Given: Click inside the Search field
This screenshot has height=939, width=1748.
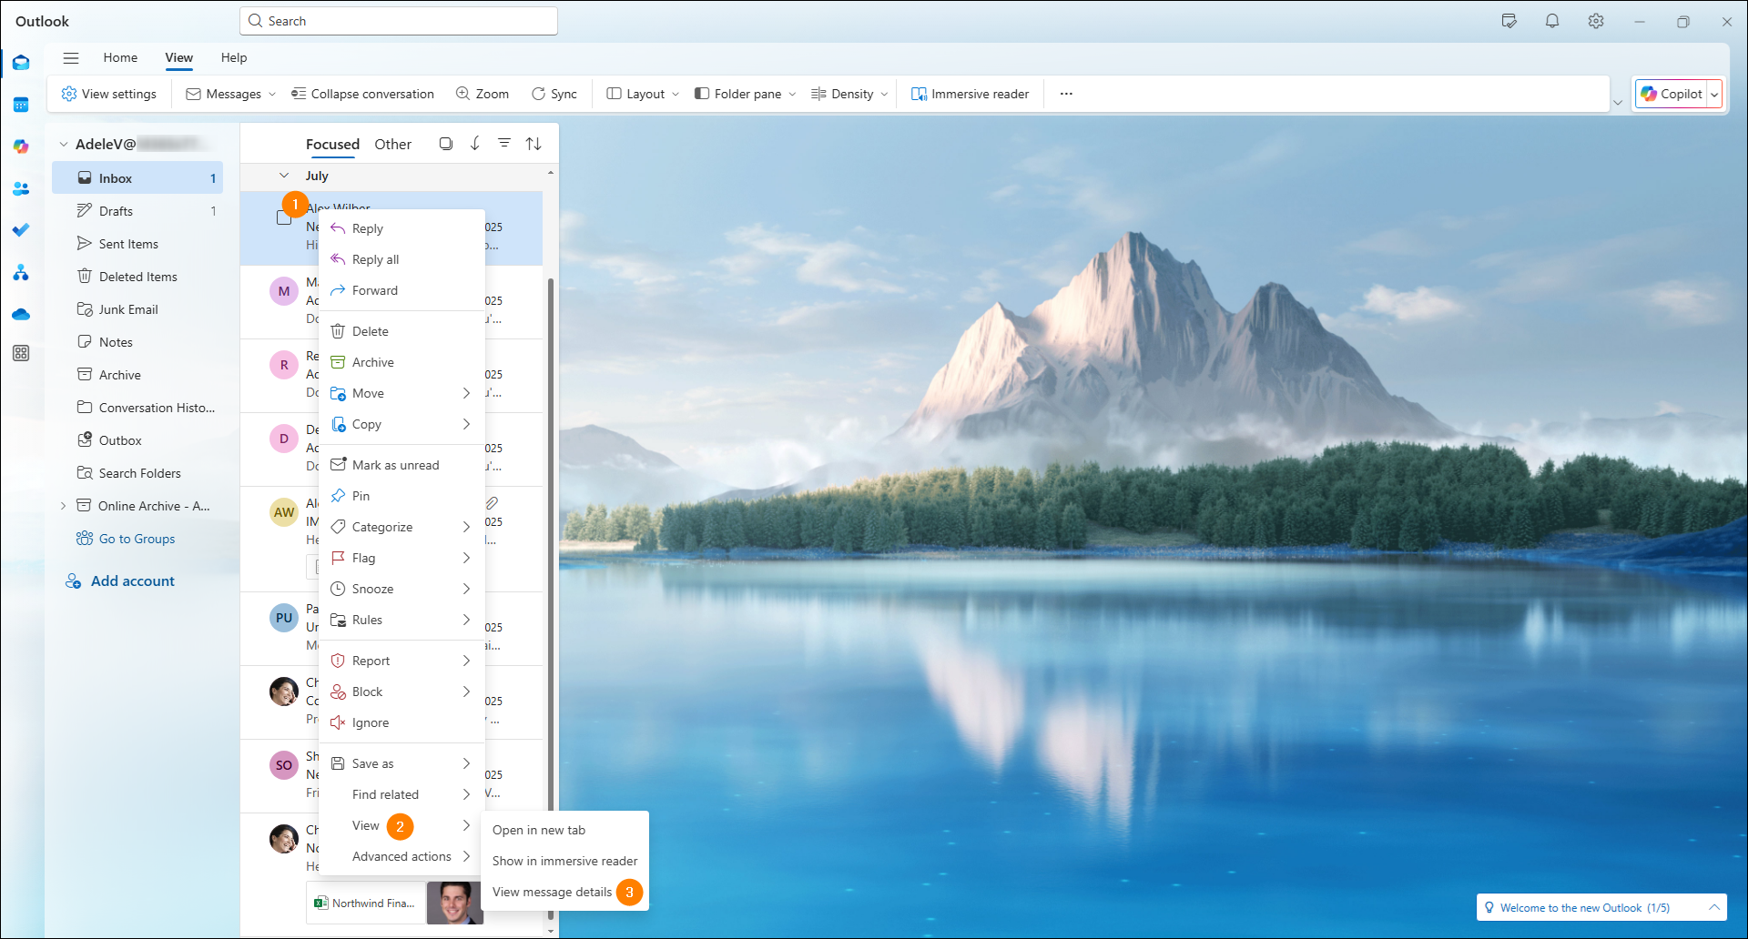Looking at the screenshot, I should pyautogui.click(x=398, y=20).
